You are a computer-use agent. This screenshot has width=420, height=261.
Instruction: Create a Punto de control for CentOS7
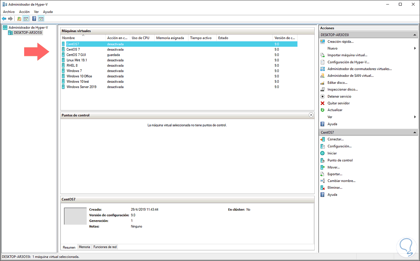340,160
